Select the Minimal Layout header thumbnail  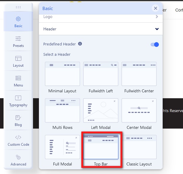62,74
